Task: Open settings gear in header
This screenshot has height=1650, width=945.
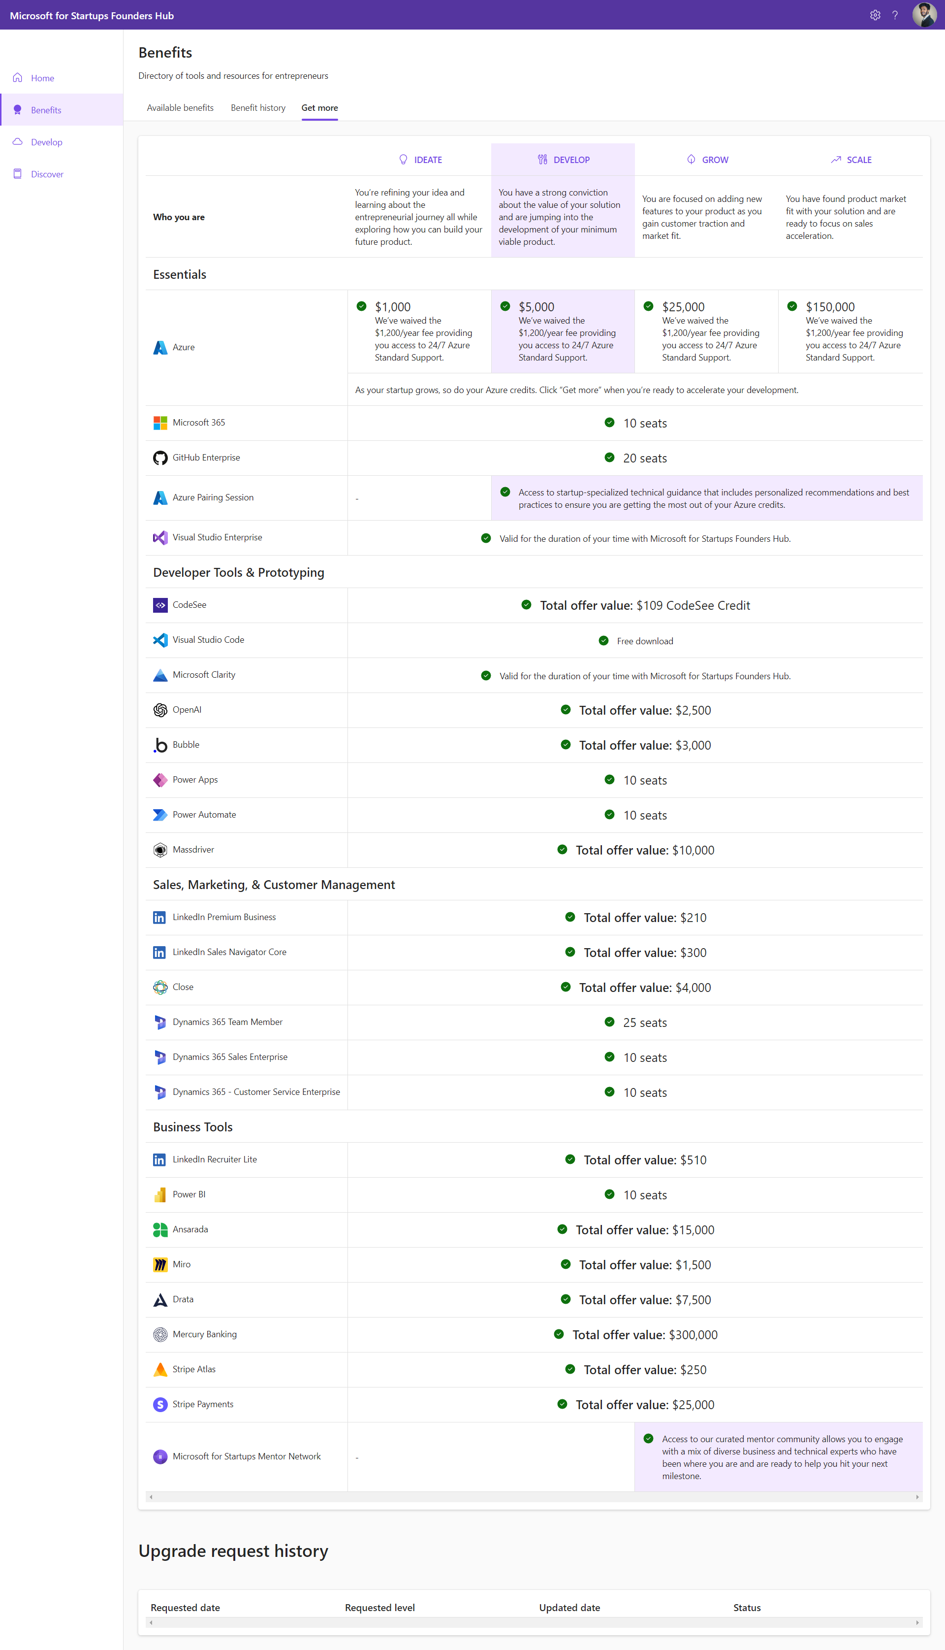Action: [x=875, y=15]
